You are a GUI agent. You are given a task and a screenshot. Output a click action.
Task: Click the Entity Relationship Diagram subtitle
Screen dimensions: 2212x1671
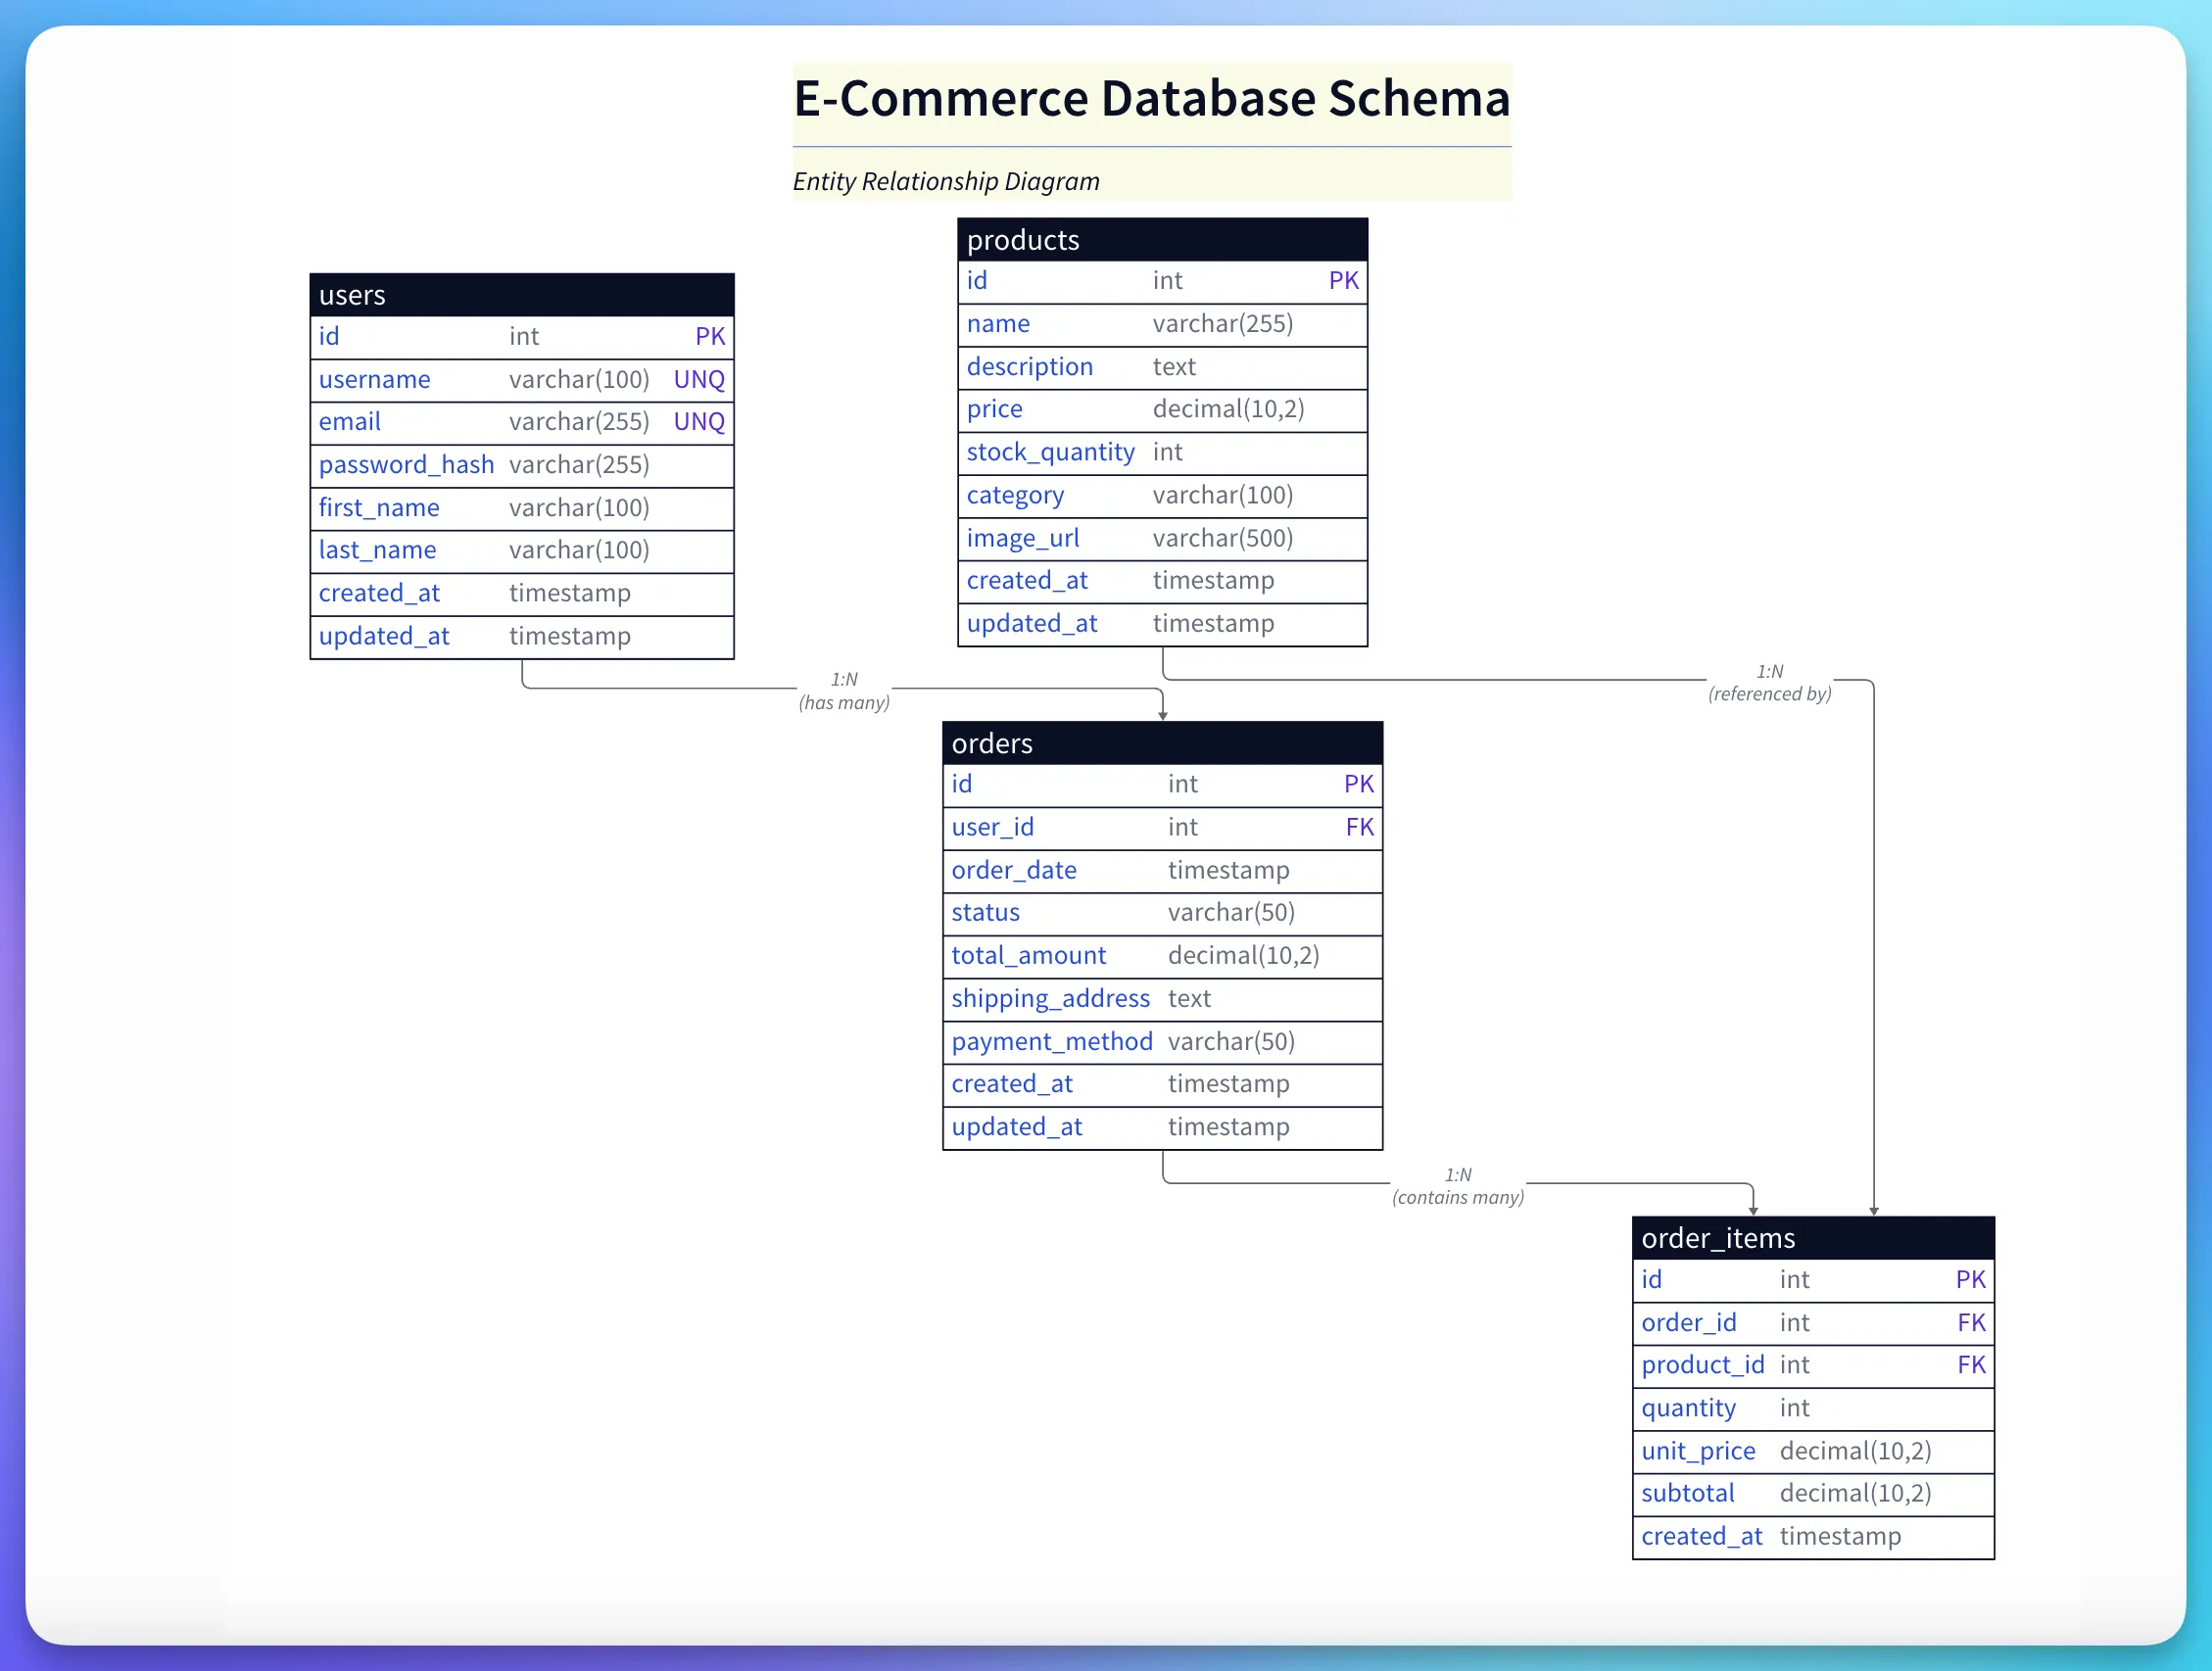point(946,181)
